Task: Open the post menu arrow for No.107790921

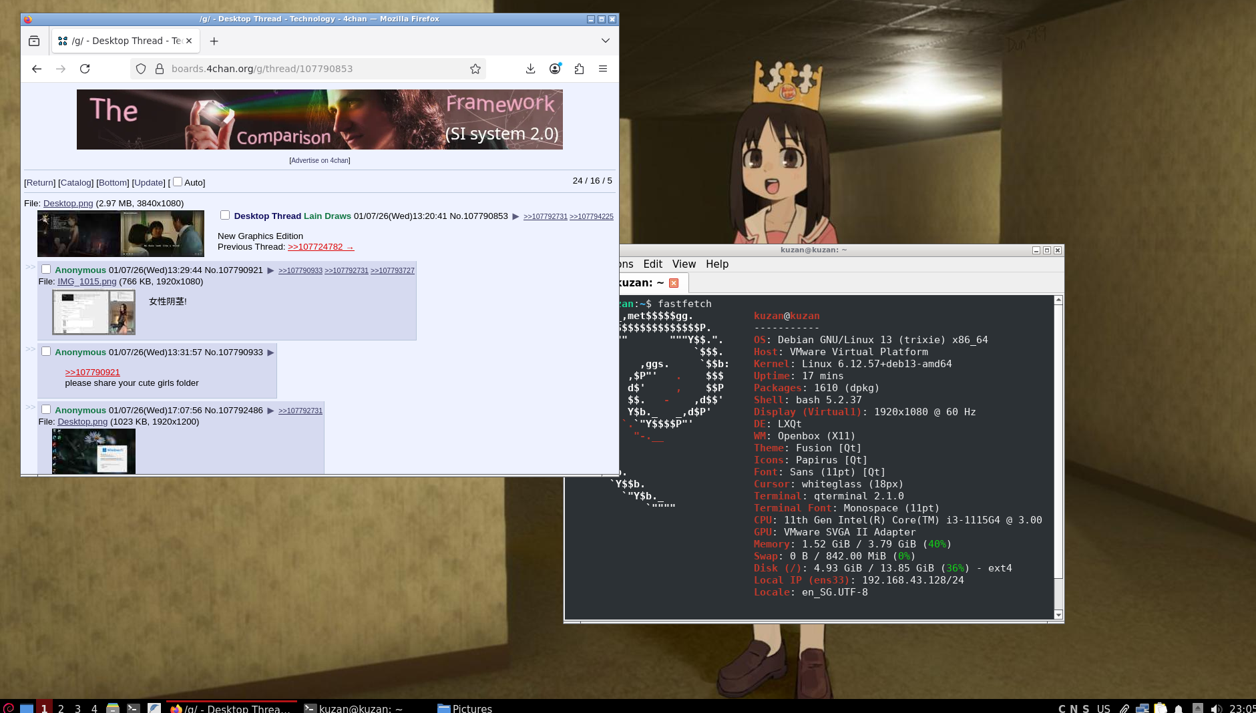Action: (270, 270)
